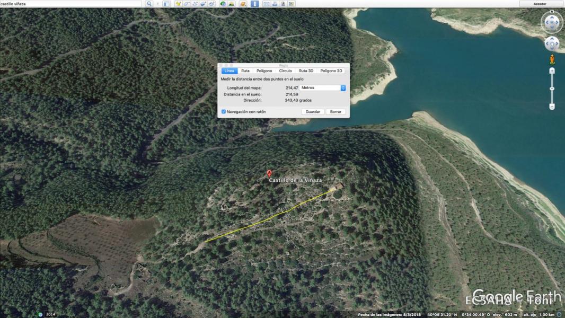Click the email envelope icon
565x318 pixels.
267,4
